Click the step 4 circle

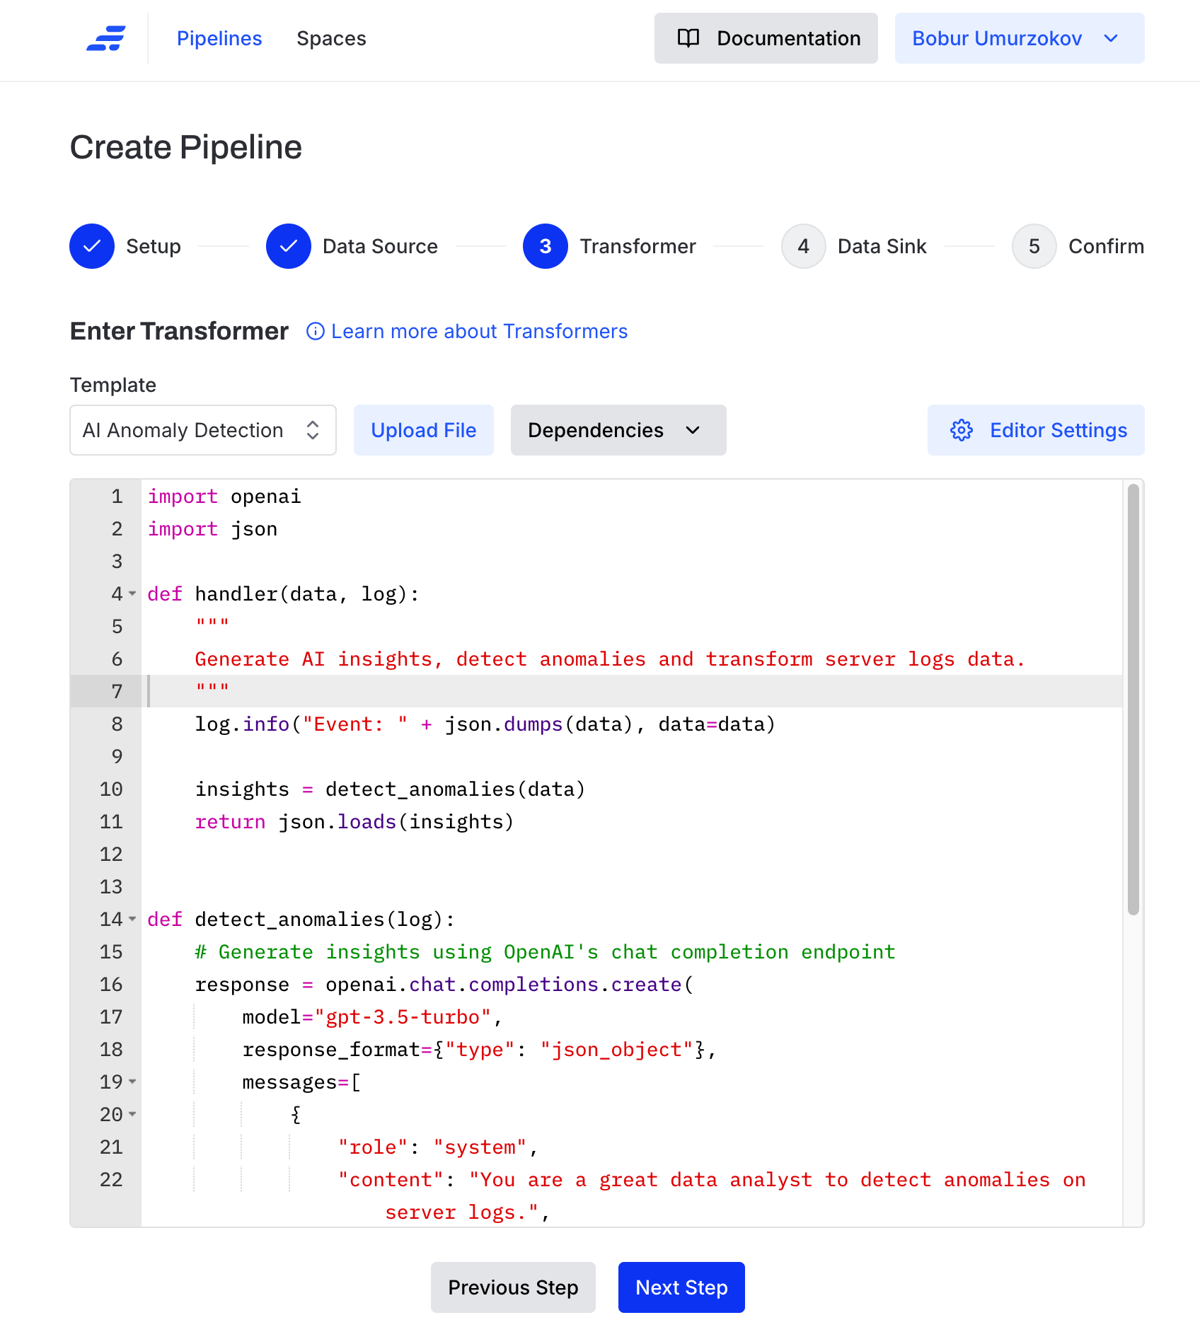click(x=804, y=246)
